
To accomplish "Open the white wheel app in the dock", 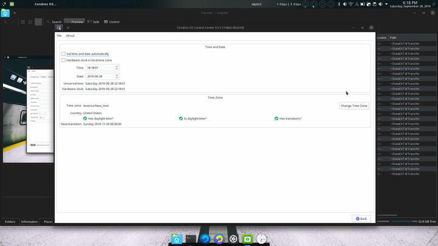I will [x=233, y=239].
